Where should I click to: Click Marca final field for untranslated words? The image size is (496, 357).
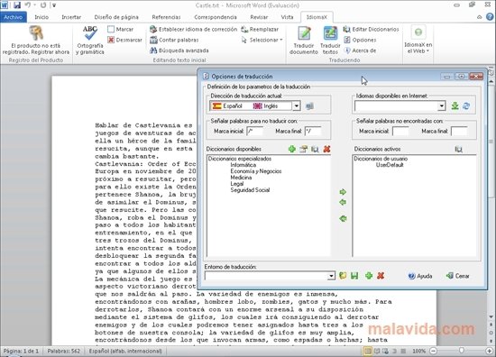pos(313,132)
